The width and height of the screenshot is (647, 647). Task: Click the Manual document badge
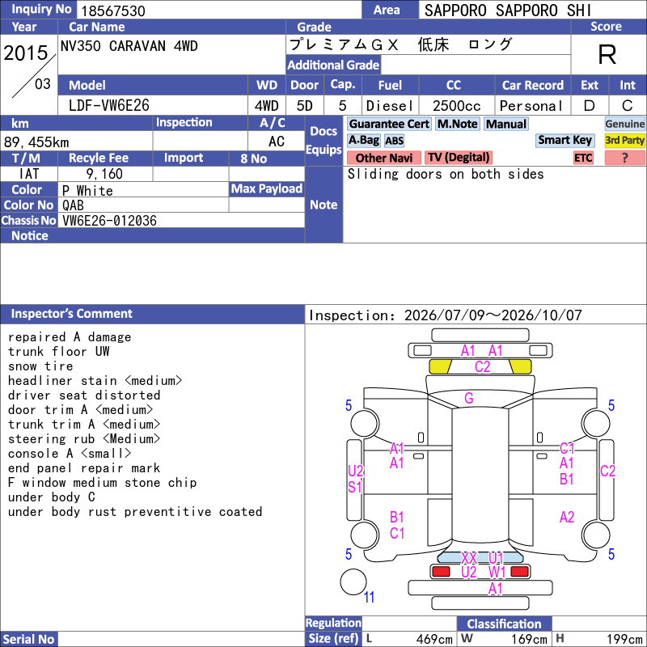(x=506, y=124)
